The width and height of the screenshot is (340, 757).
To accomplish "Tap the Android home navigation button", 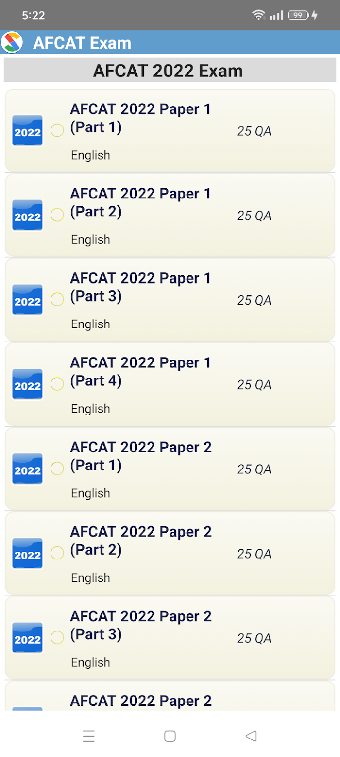I will [170, 736].
